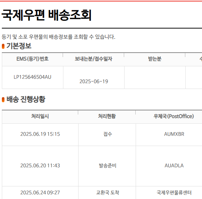The width and height of the screenshot is (202, 199).
Task: Click the 처리현황 column header
Action: (107, 116)
